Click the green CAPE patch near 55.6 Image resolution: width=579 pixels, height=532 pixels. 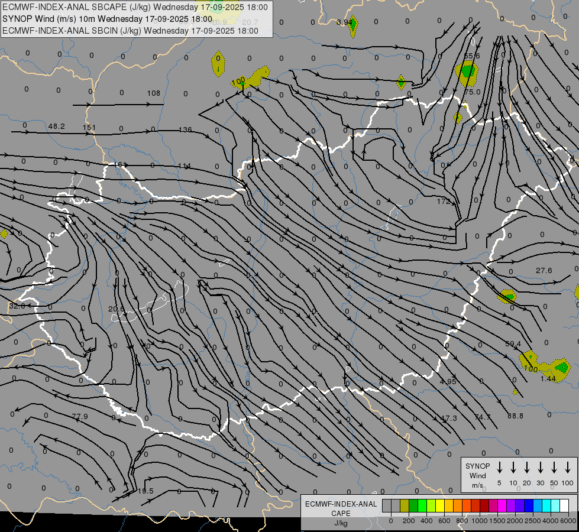pyautogui.click(x=468, y=72)
